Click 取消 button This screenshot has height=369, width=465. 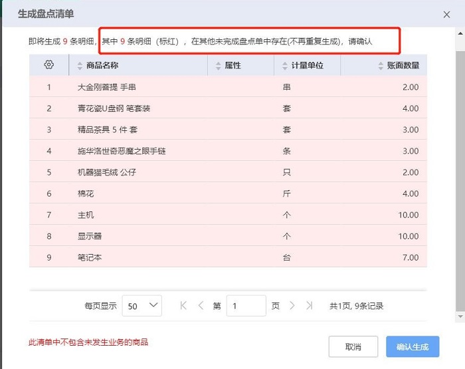tap(353, 346)
